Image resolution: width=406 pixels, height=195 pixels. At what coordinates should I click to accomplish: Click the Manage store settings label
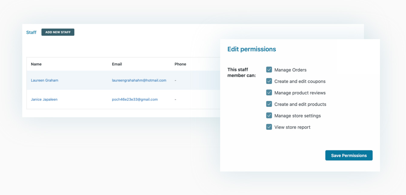tap(298, 116)
